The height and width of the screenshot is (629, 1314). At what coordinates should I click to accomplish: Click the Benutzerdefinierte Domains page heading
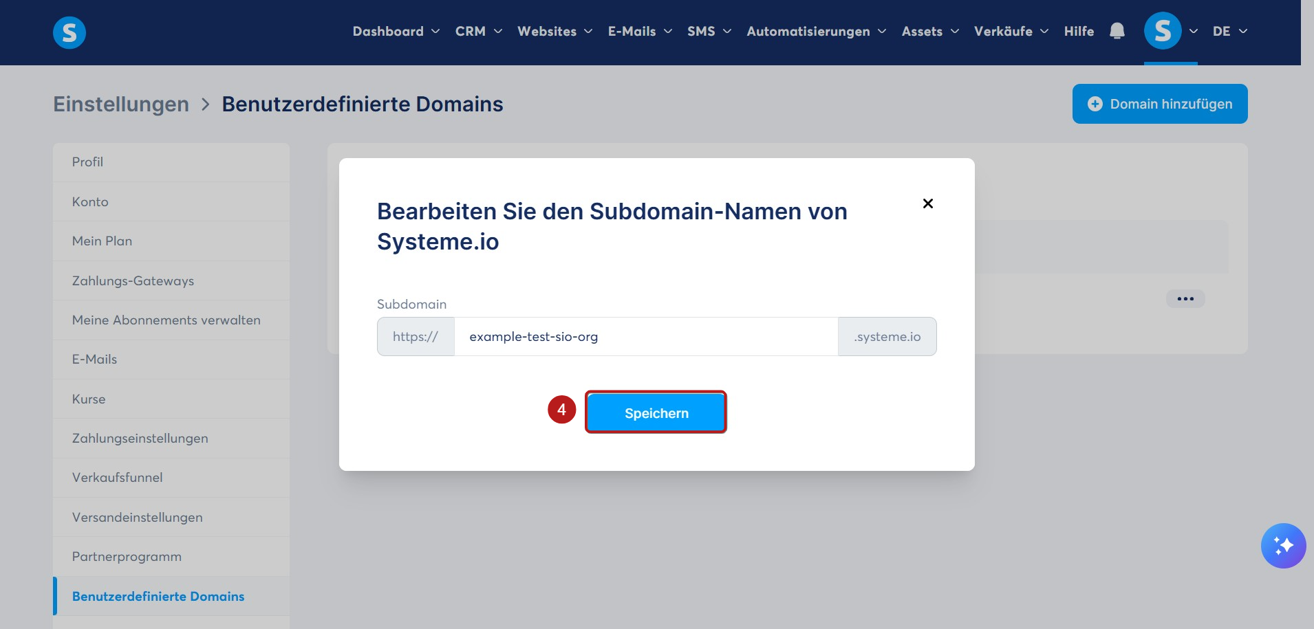(x=363, y=104)
